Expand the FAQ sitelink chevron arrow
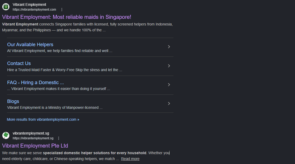The height and width of the screenshot is (164, 295). (x=169, y=85)
